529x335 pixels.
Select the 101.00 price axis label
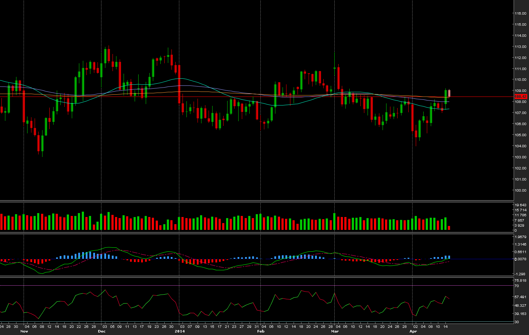(x=520, y=179)
